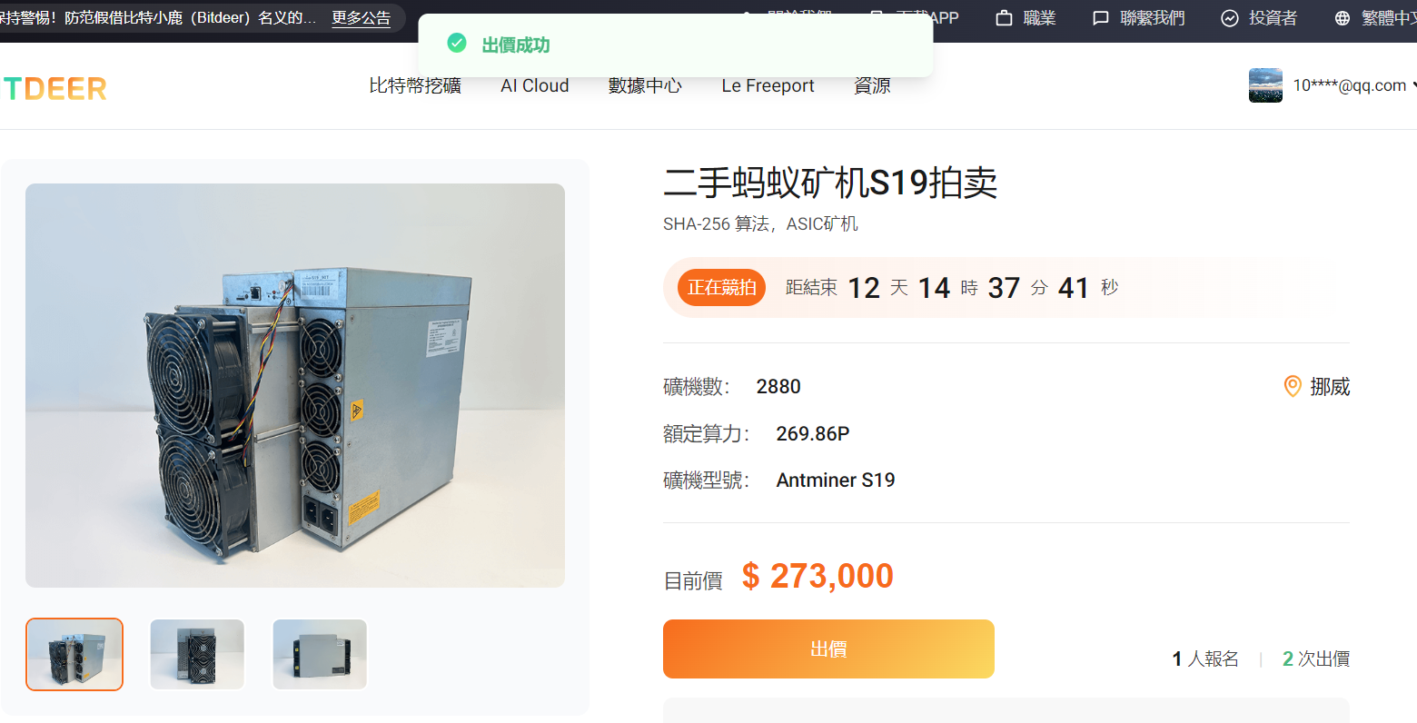Click the green success checkmark icon

point(457,43)
